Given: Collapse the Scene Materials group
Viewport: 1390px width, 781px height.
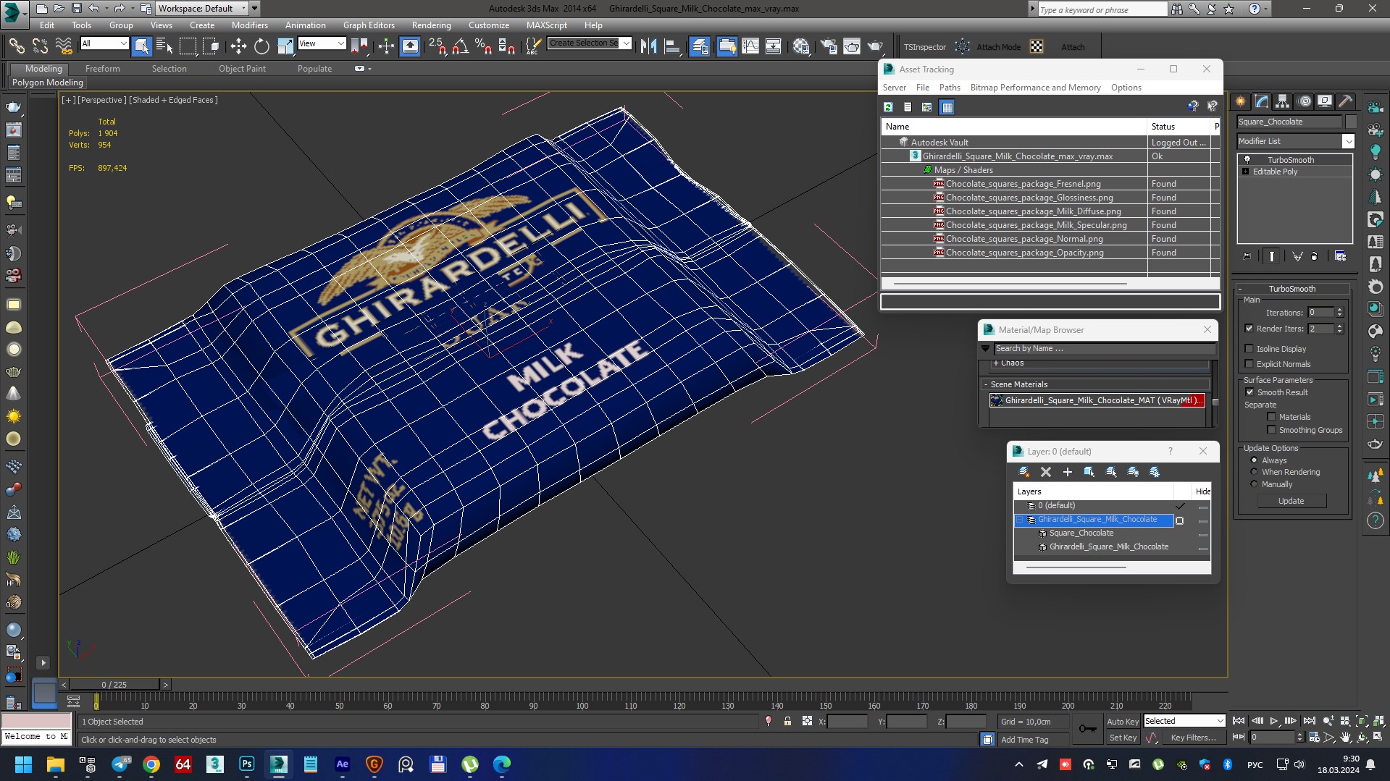Looking at the screenshot, I should pyautogui.click(x=986, y=384).
